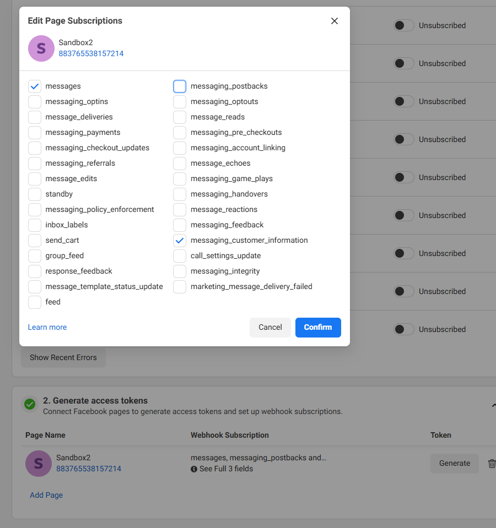Click the Sandbox2 avatar in the Page Name table
Screen dimensions: 496x528
pos(39,464)
